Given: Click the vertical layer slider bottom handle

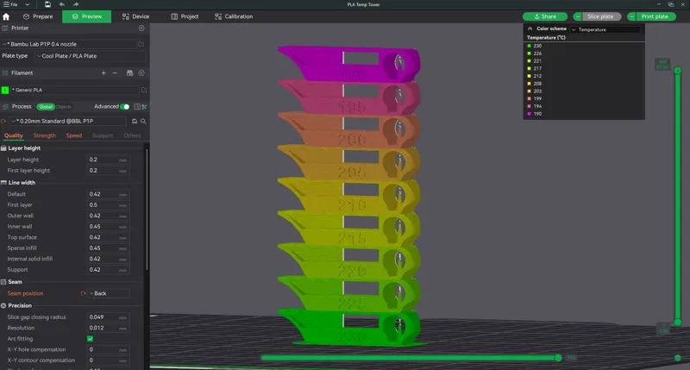Looking at the screenshot, I should click(x=678, y=323).
